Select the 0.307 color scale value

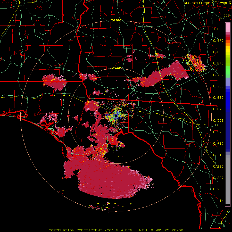(218, 178)
